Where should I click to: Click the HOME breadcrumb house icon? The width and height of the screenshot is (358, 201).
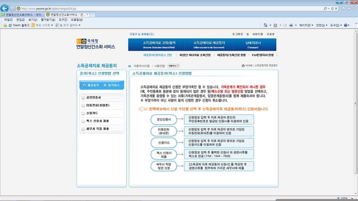[243, 66]
